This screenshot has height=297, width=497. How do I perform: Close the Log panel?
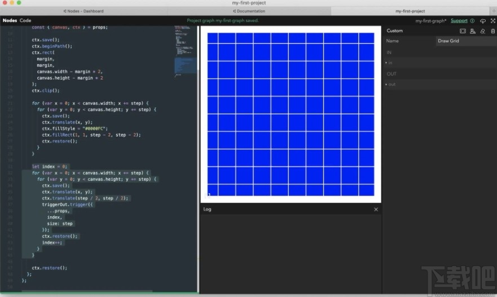(x=376, y=209)
